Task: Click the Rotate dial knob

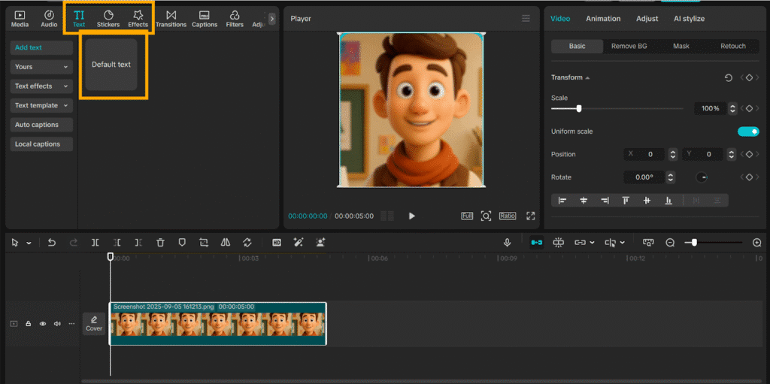Action: [x=702, y=177]
